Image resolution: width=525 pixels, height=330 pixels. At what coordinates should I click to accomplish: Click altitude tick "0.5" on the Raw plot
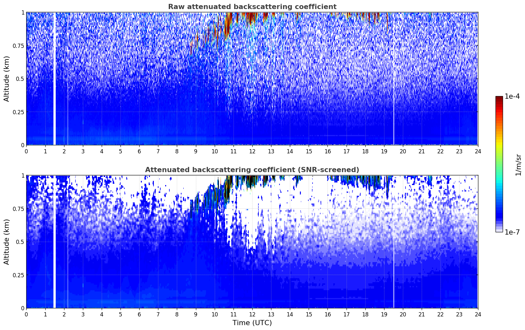coord(19,79)
